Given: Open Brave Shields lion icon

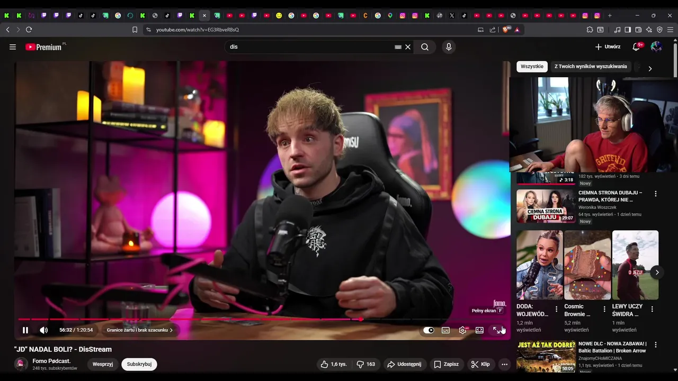Looking at the screenshot, I should coord(505,30).
